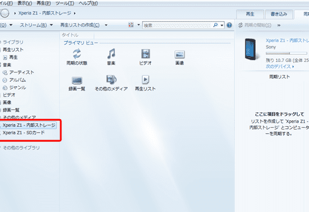Image resolution: width=309 pixels, height=212 pixels.
Task: Select Xperia Z1 - SDカード device
Action: point(23,133)
